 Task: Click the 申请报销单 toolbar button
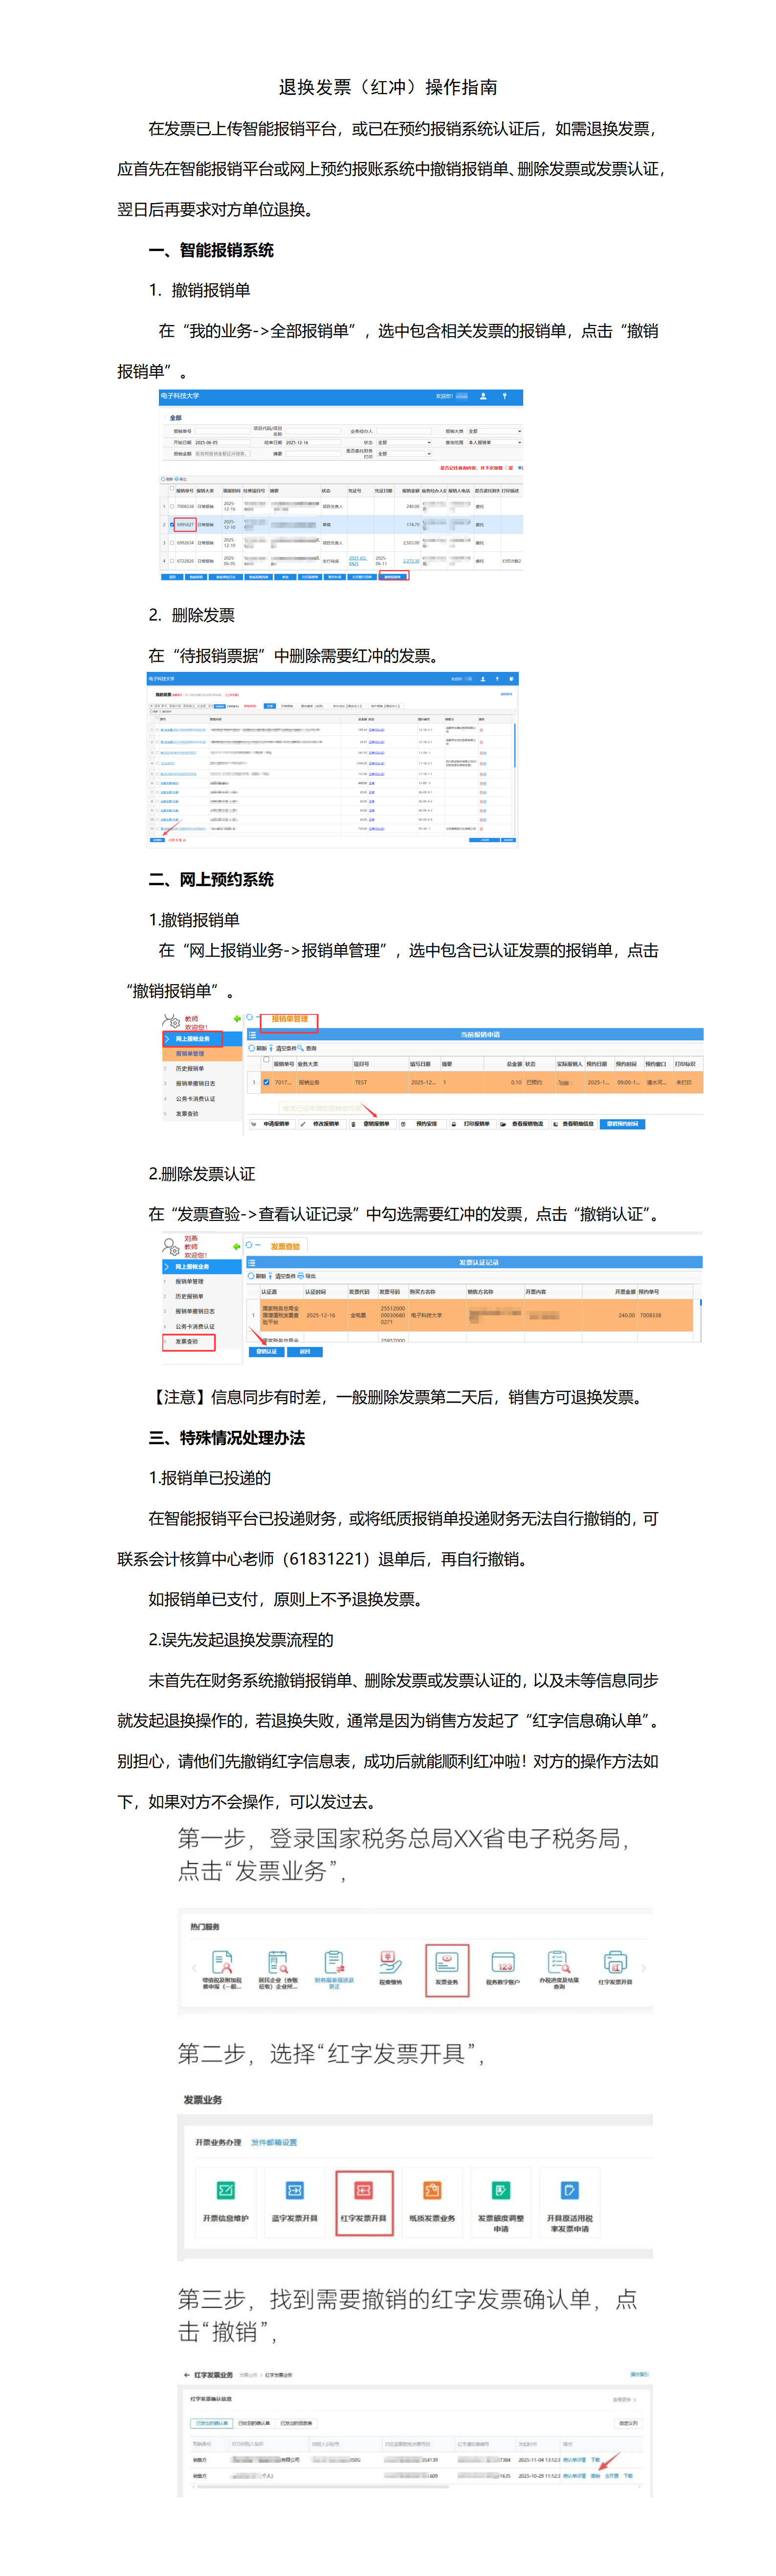272,1124
